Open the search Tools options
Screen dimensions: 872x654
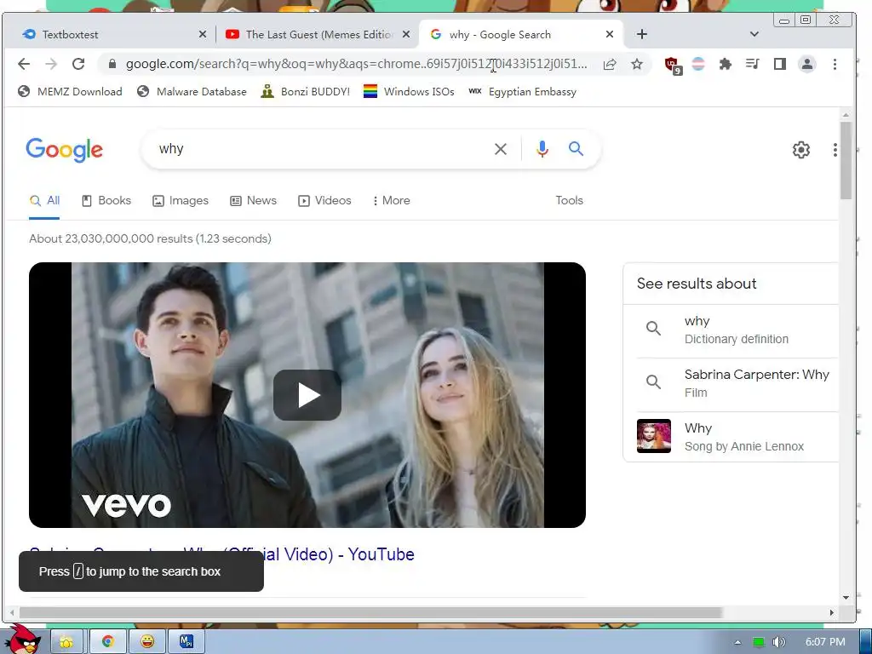(569, 200)
